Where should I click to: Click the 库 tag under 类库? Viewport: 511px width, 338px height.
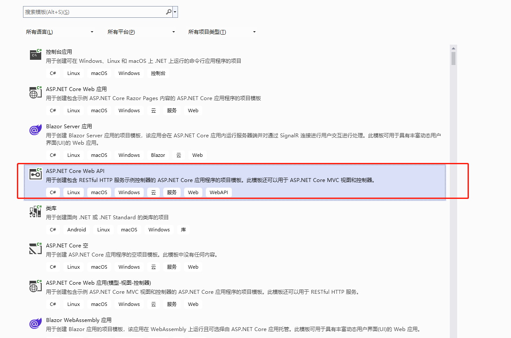[x=183, y=229]
